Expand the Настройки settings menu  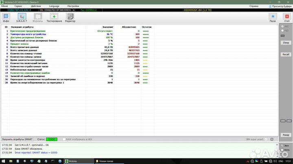(x=73, y=6)
